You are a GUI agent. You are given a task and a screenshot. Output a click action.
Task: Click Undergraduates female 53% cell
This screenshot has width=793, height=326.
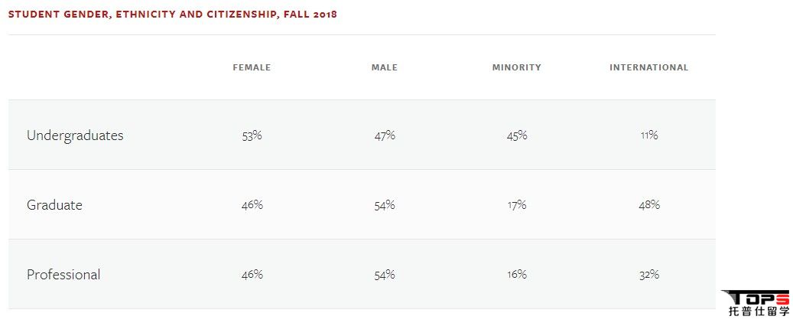point(252,135)
